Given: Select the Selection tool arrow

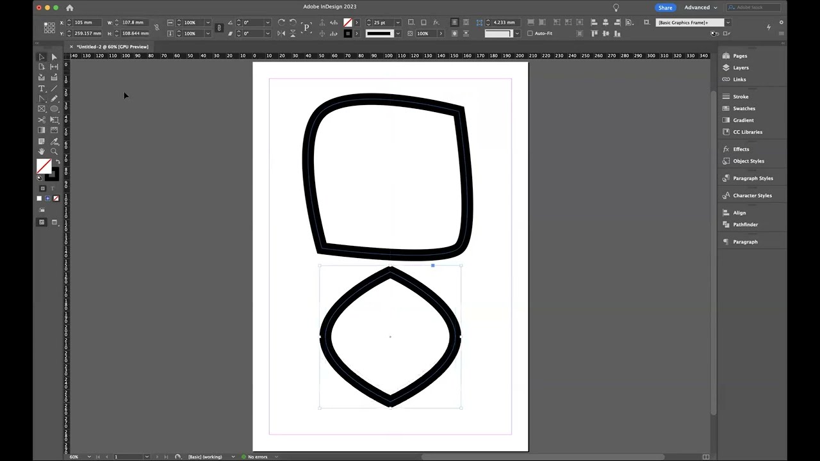Looking at the screenshot, I should tap(42, 57).
